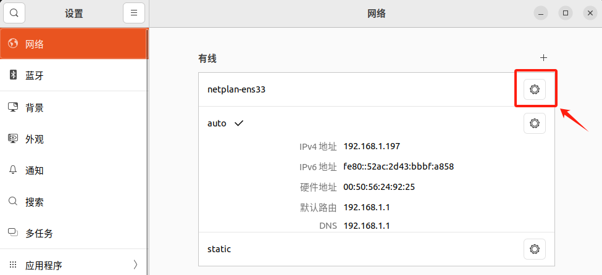Open the 搜索 search settings section

[x=73, y=202]
